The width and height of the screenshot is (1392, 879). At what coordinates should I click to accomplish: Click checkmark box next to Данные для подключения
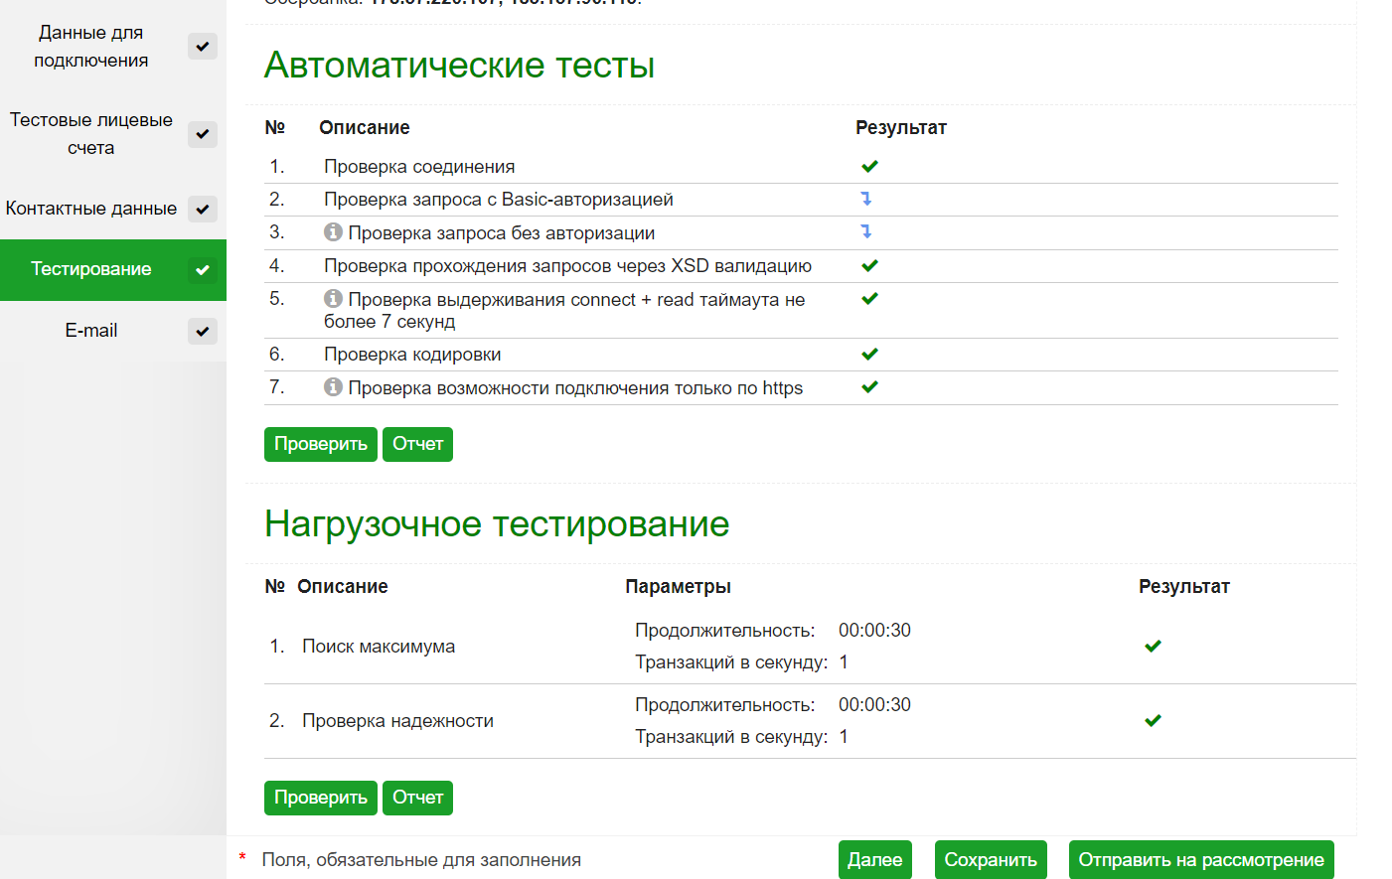click(203, 47)
